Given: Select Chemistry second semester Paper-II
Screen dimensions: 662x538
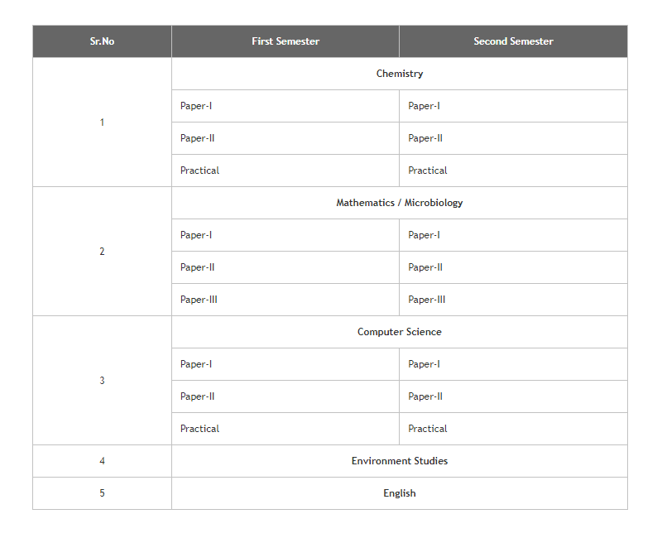Looking at the screenshot, I should tap(425, 138).
